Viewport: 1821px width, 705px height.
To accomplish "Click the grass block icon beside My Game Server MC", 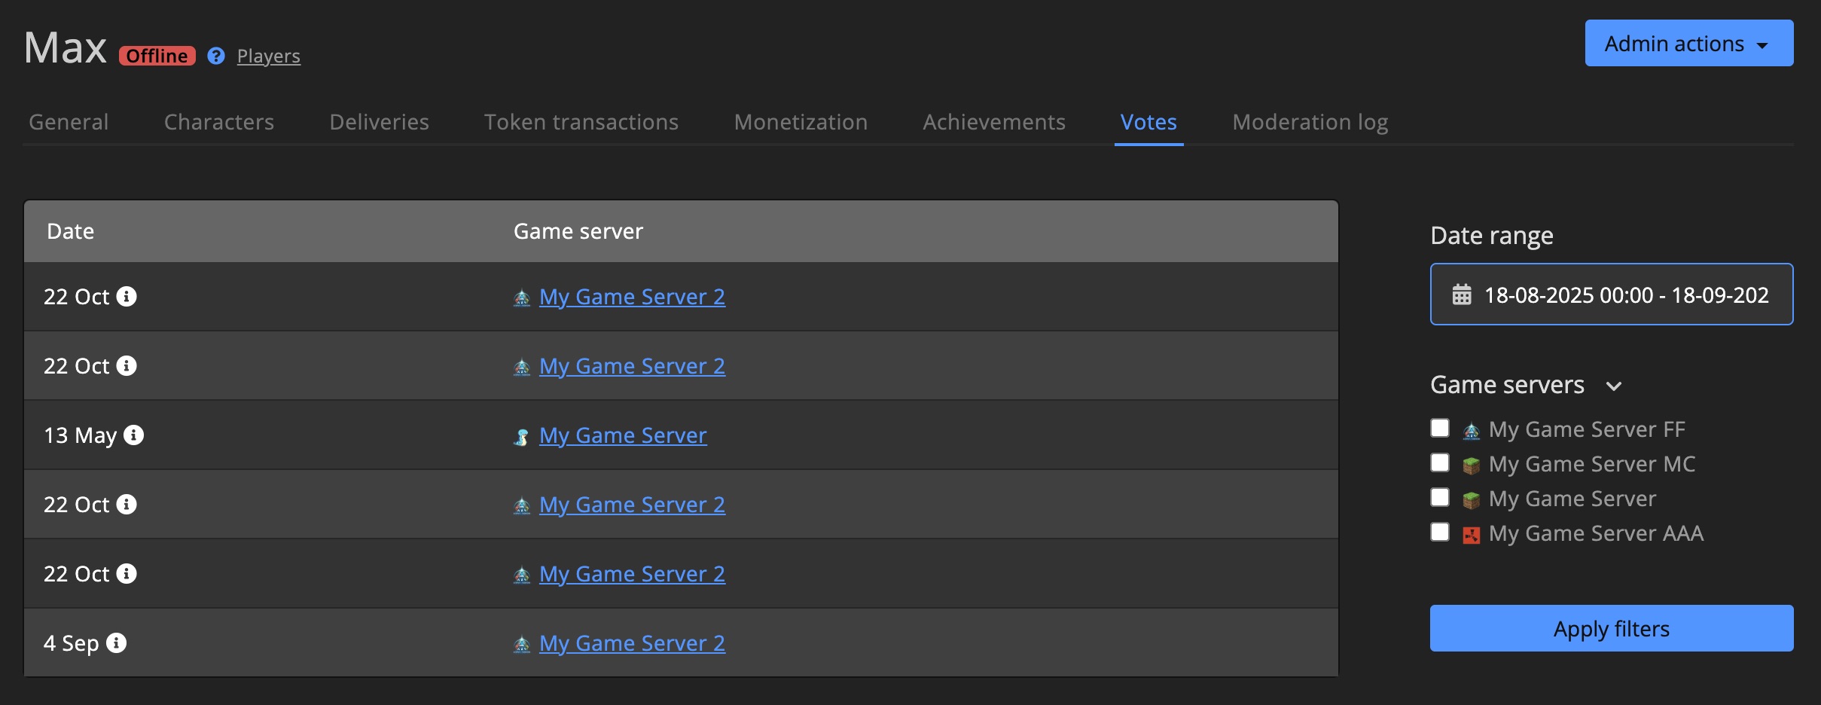I will pos(1472,463).
